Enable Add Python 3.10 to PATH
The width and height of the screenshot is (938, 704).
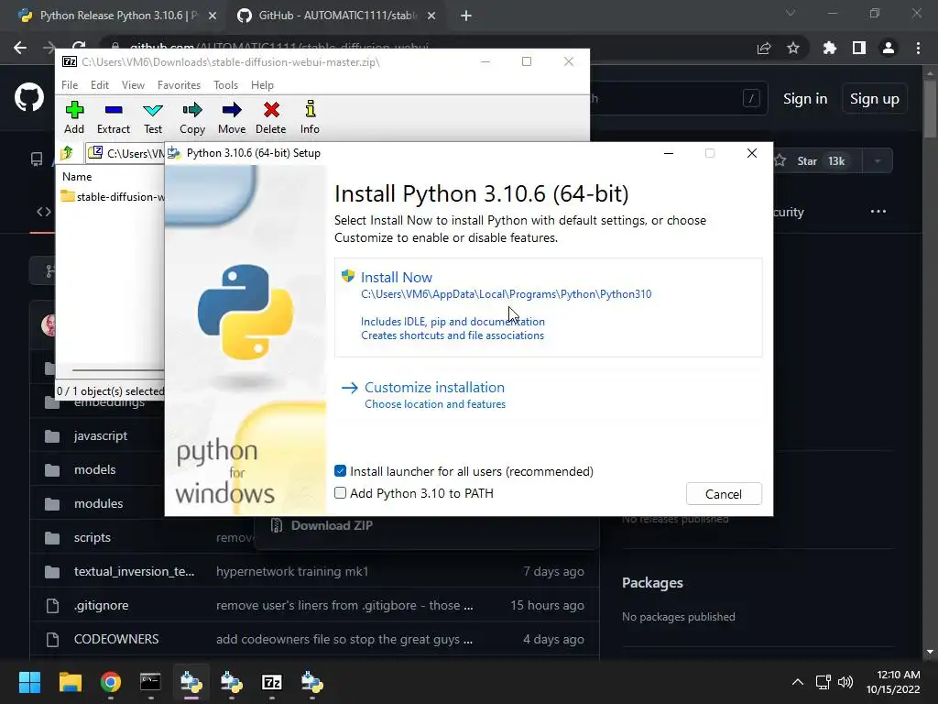(x=341, y=493)
